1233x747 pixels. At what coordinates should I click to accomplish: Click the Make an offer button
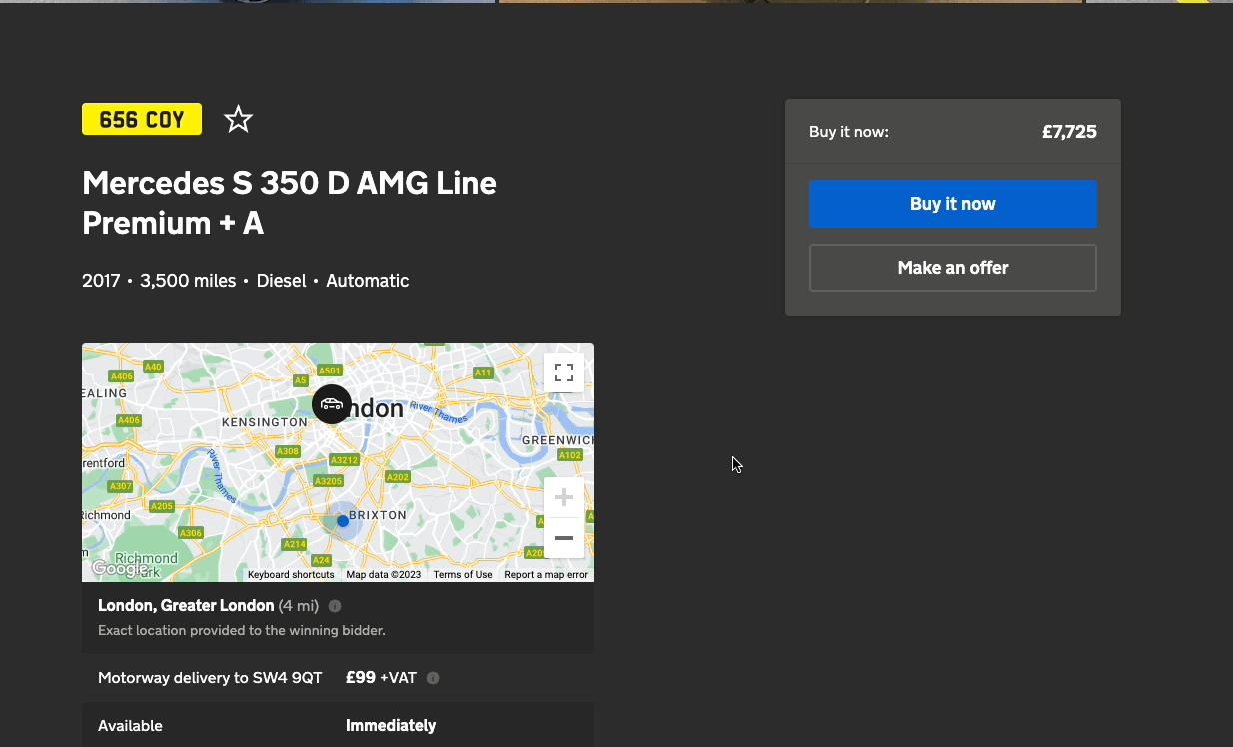tap(952, 268)
